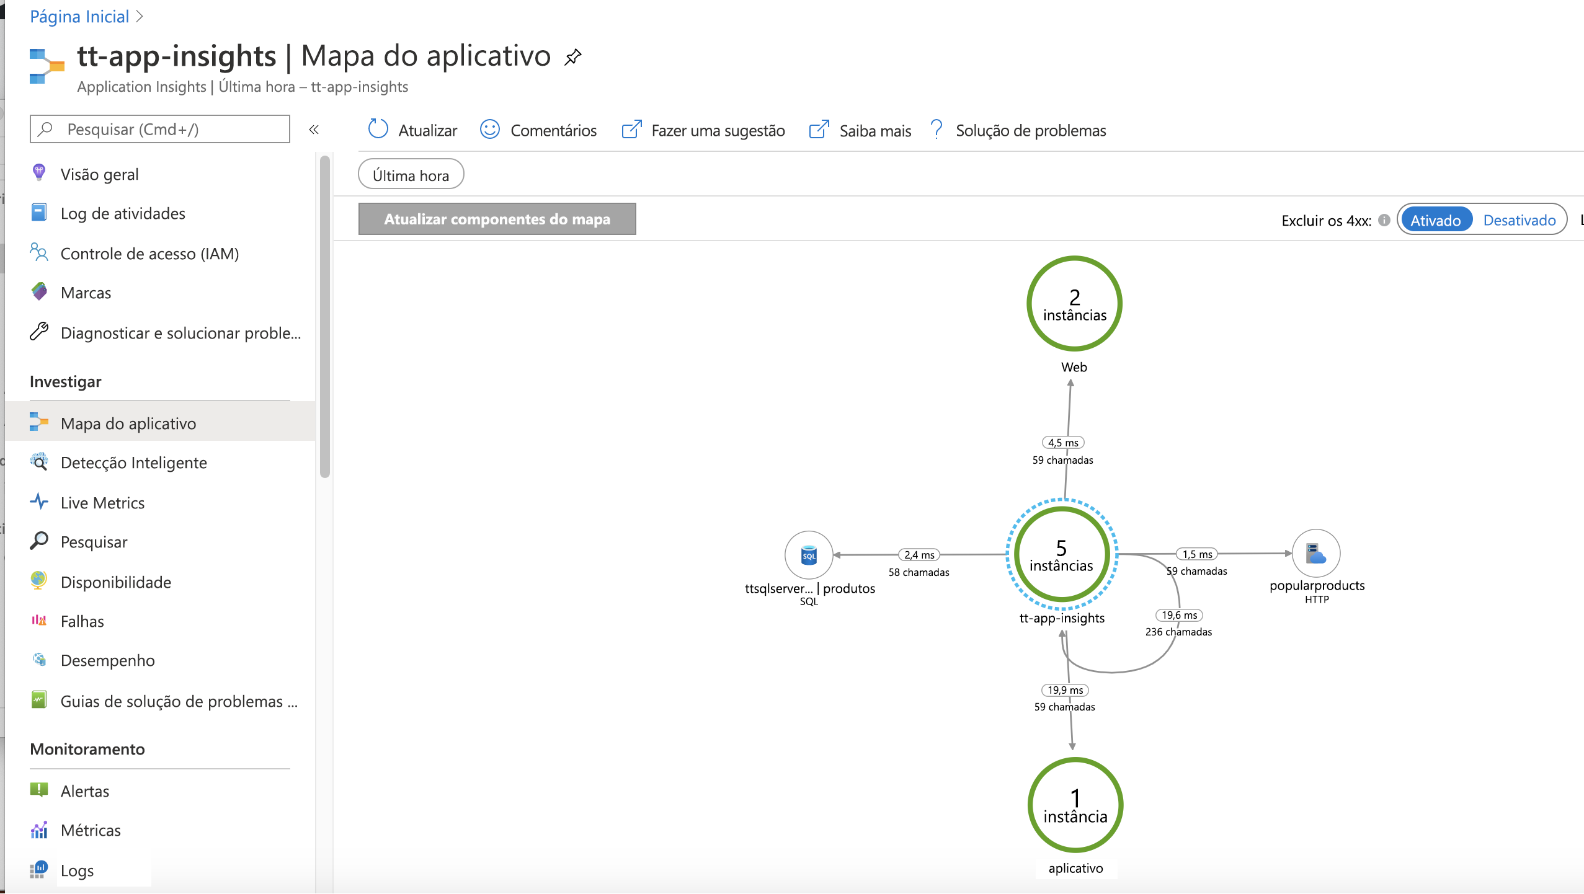This screenshot has height=894, width=1584.
Task: Click the Alertas icon
Action: pos(38,790)
